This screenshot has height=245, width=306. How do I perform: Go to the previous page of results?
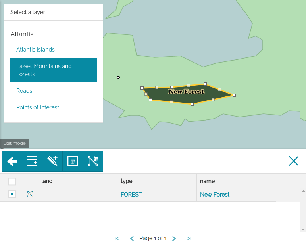132,239
